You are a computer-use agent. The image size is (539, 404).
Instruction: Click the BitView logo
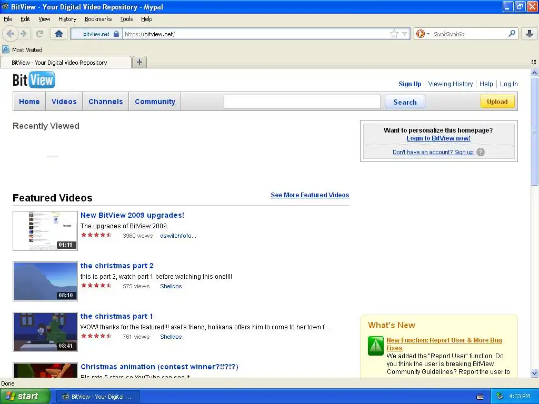tap(34, 80)
